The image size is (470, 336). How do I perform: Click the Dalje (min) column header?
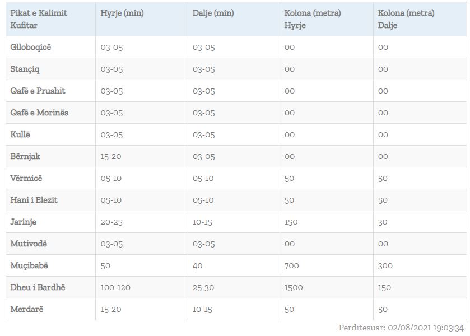tap(213, 13)
